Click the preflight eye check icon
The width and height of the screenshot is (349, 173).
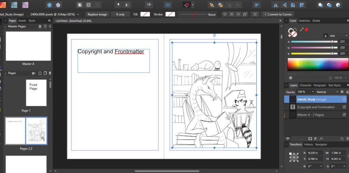point(148,5)
